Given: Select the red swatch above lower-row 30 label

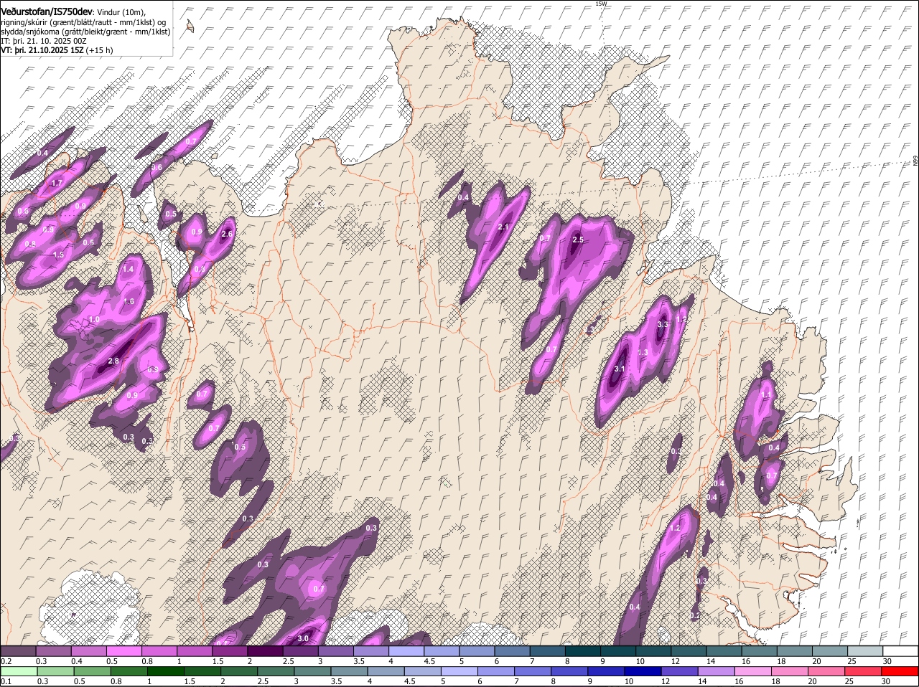Looking at the screenshot, I should point(900,672).
